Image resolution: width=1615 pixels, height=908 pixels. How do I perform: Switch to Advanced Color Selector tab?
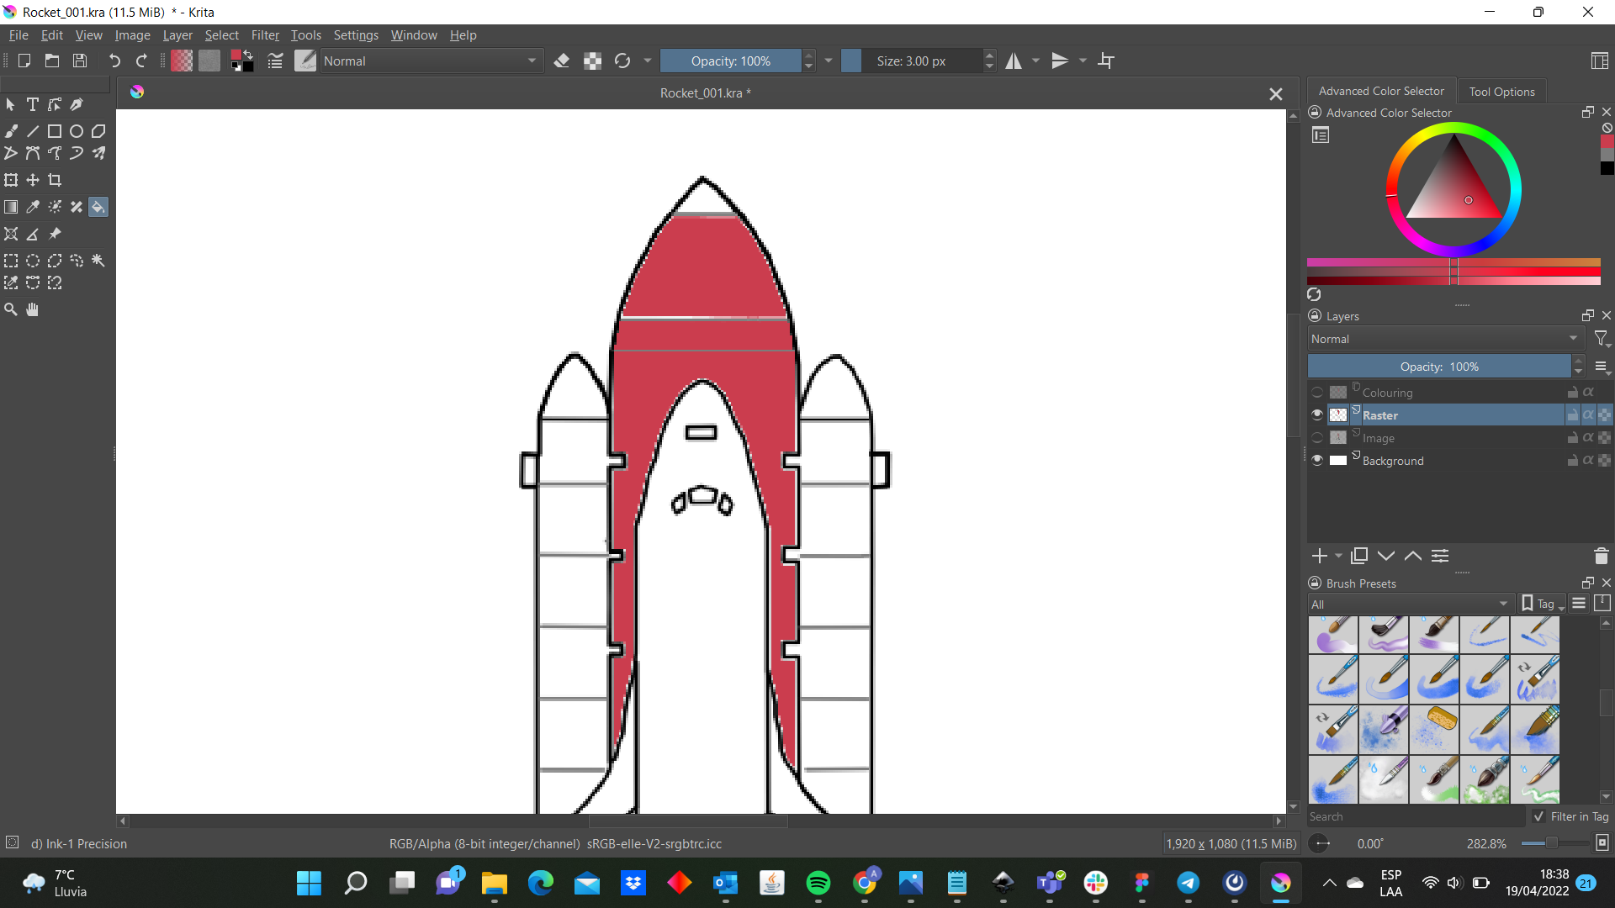[1381, 91]
